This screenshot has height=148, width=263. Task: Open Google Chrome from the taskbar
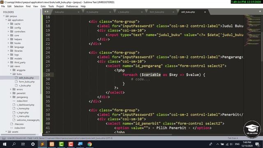click(90, 144)
